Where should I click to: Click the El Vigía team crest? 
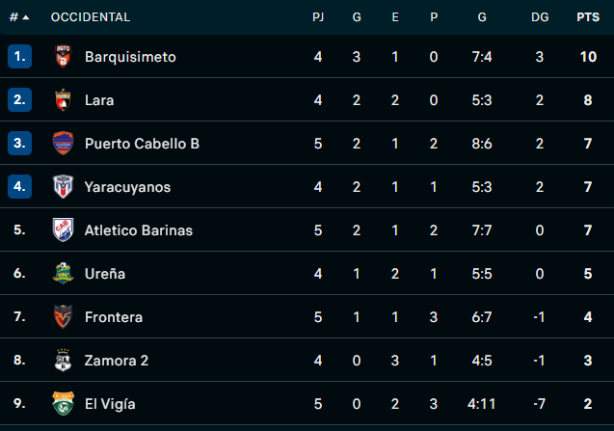click(63, 404)
